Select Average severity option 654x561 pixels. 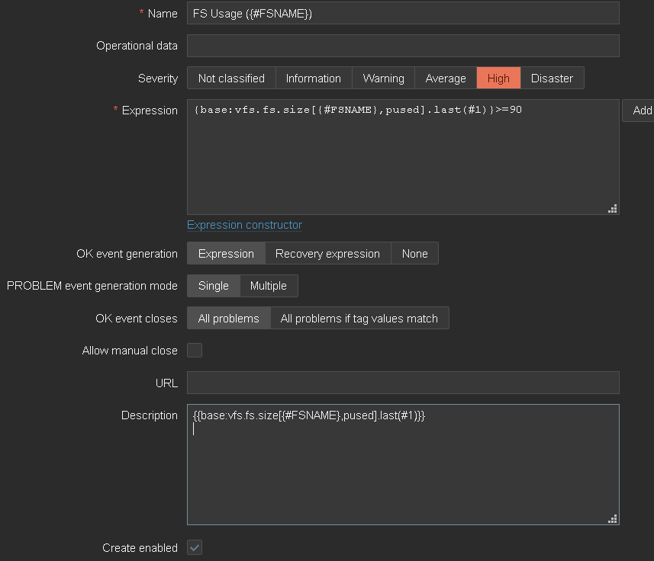pyautogui.click(x=446, y=79)
